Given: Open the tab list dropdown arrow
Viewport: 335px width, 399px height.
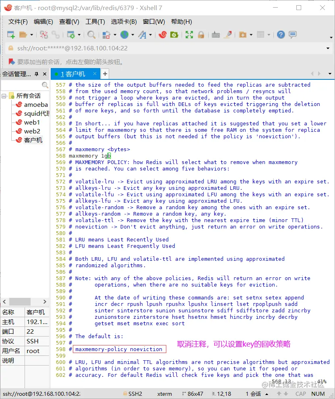Looking at the screenshot, I should pos(330,74).
